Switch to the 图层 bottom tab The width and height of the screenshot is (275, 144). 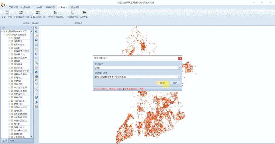coord(12,141)
